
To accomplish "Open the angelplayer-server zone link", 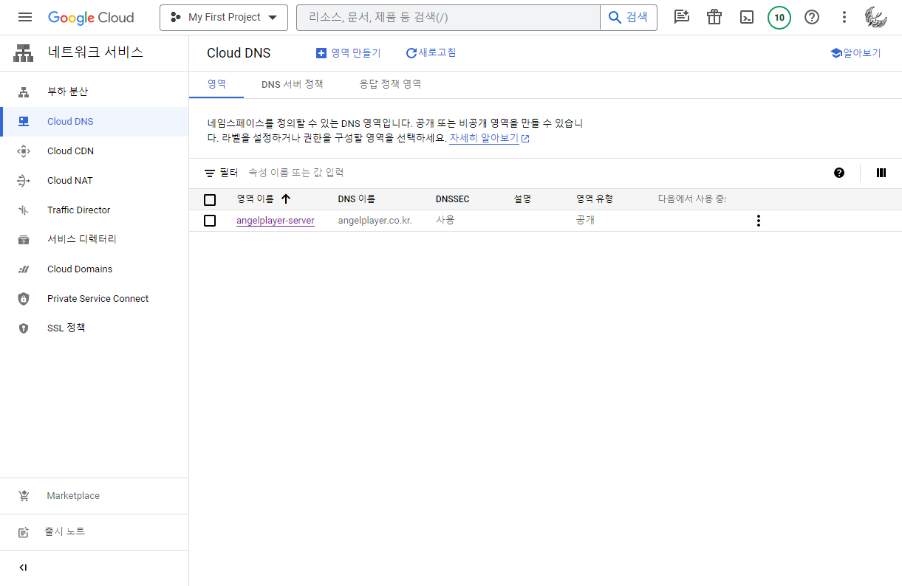I will 276,221.
